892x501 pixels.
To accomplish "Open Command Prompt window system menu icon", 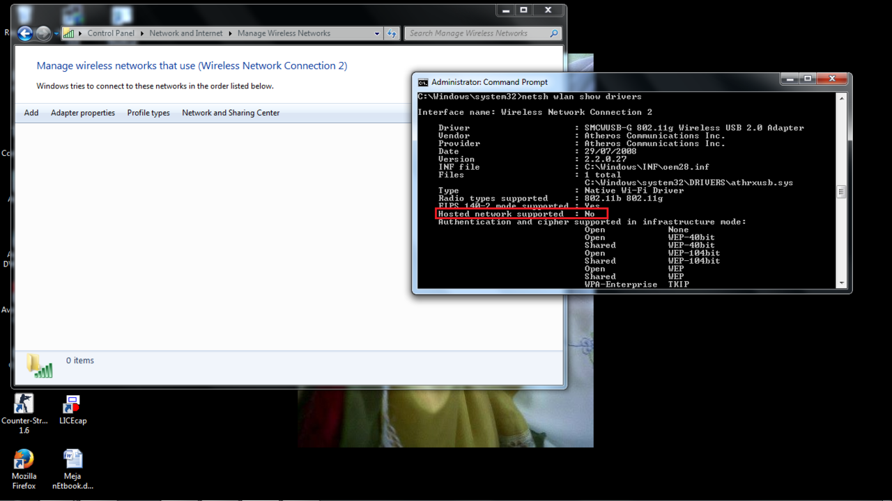I will pyautogui.click(x=423, y=82).
